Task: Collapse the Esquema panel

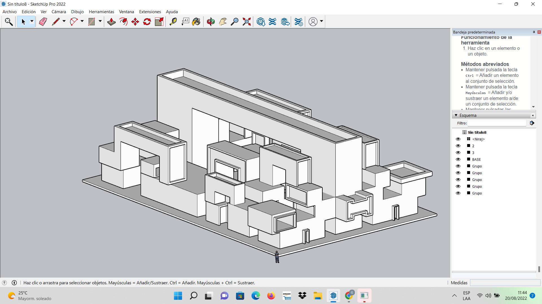Action: pos(456,115)
